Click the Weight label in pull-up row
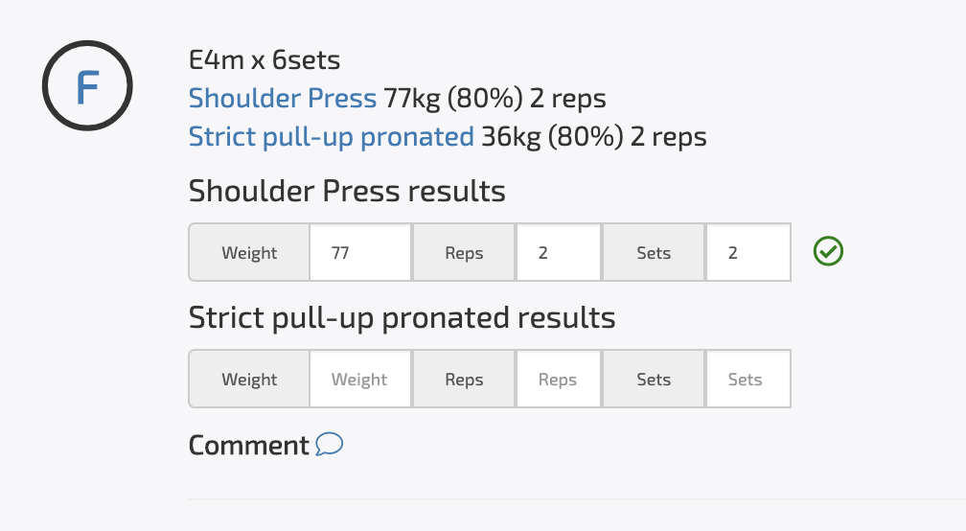966x531 pixels. 249,379
